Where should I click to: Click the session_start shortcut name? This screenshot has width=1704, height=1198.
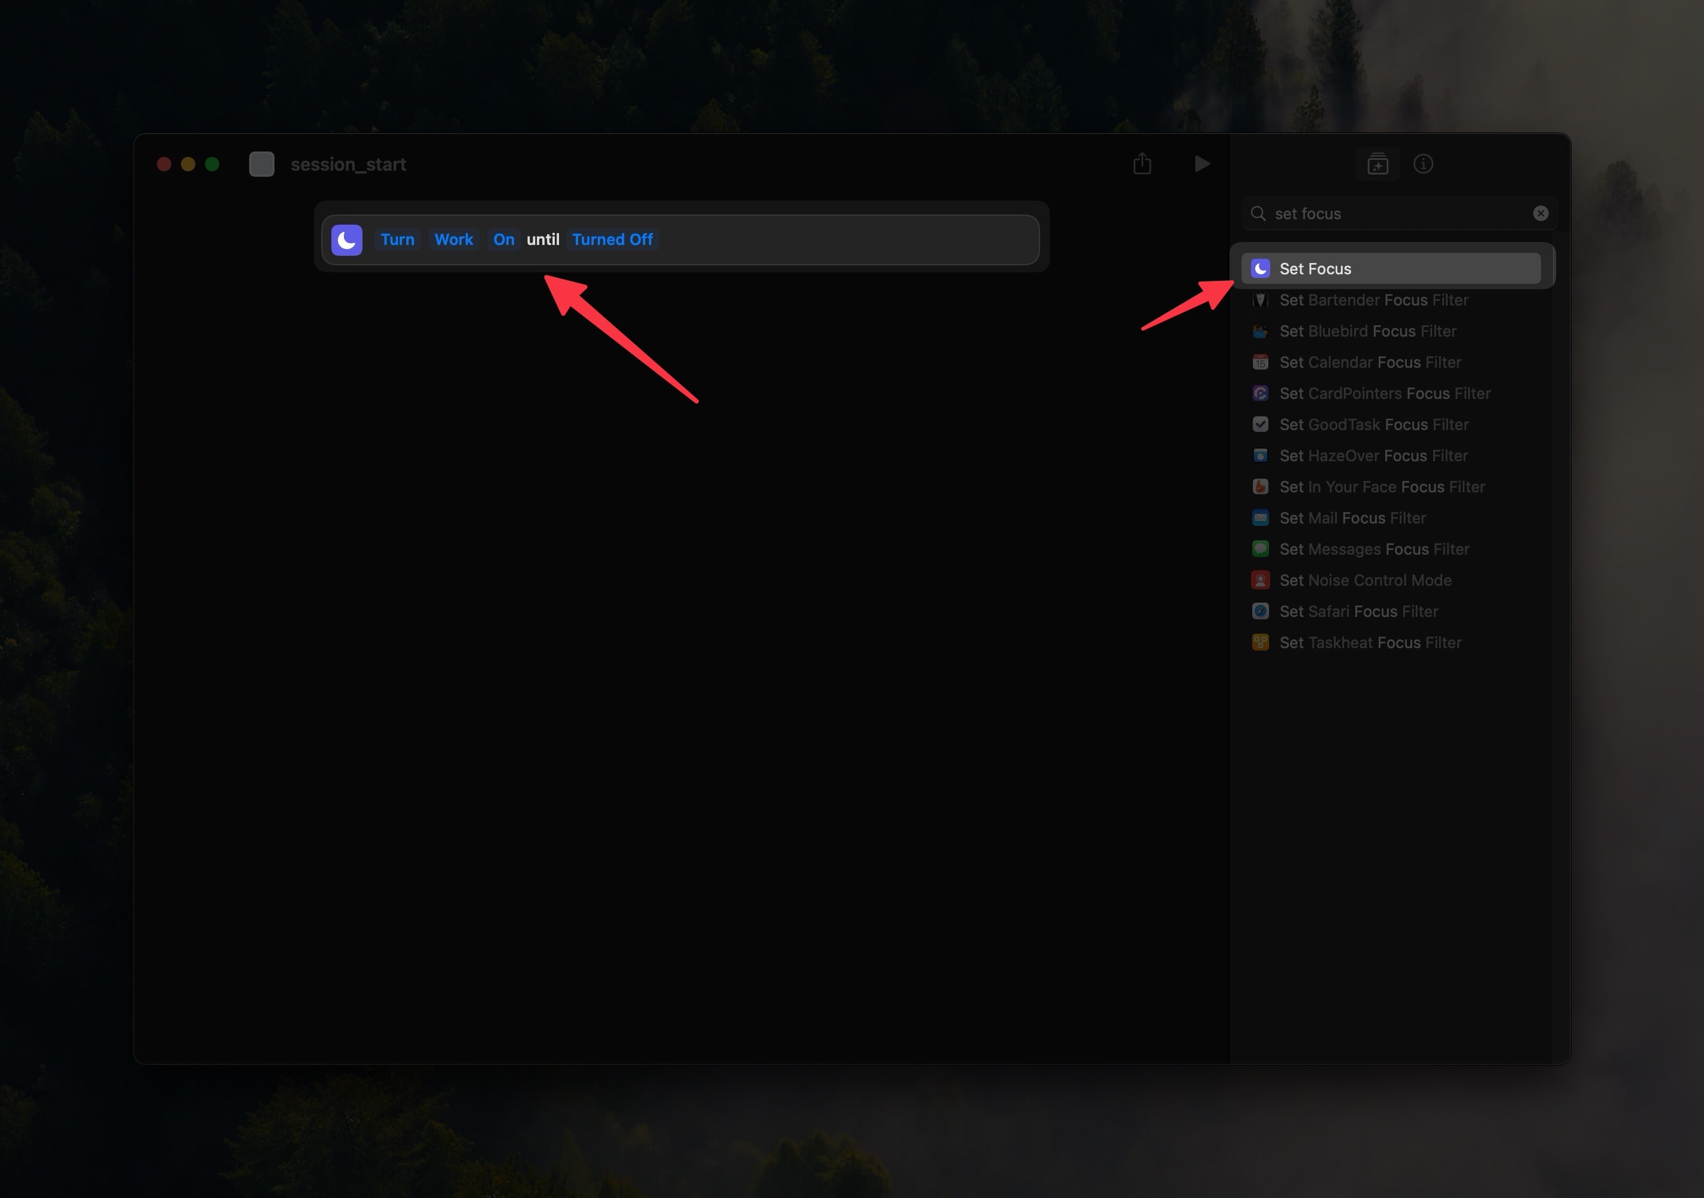point(349,164)
